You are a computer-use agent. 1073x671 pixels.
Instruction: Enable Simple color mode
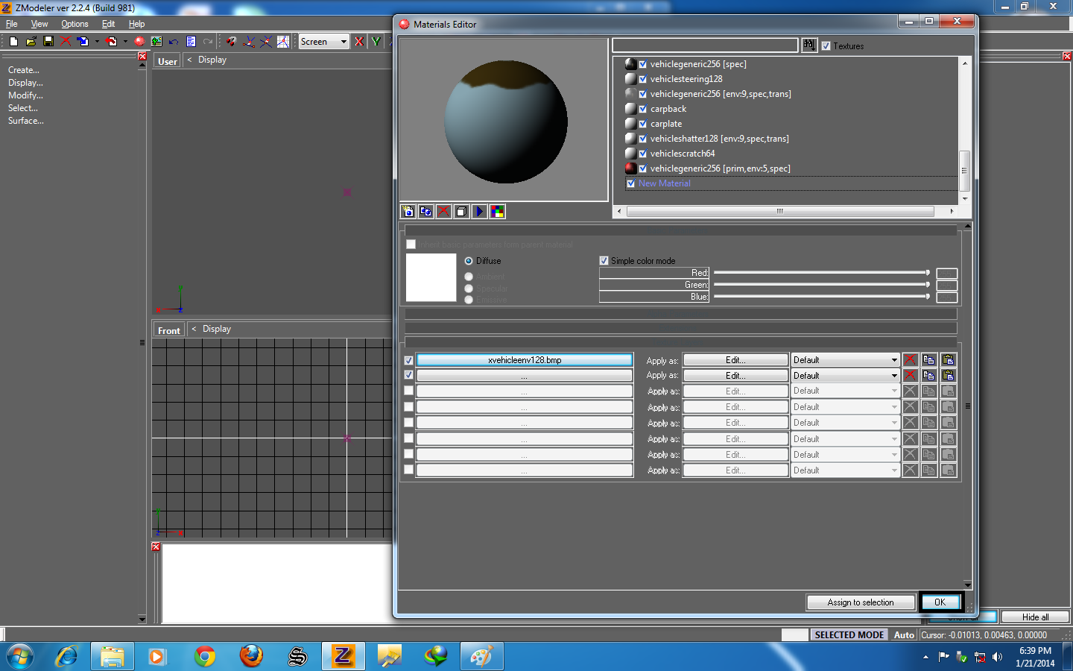click(x=604, y=260)
